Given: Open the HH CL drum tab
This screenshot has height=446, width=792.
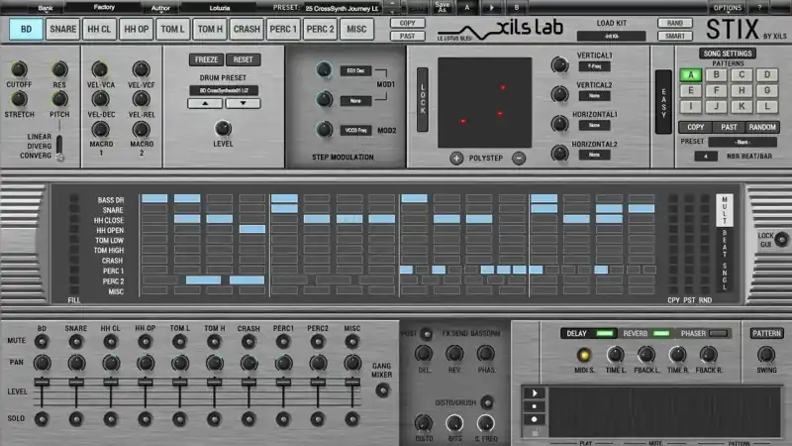Looking at the screenshot, I should 99,29.
